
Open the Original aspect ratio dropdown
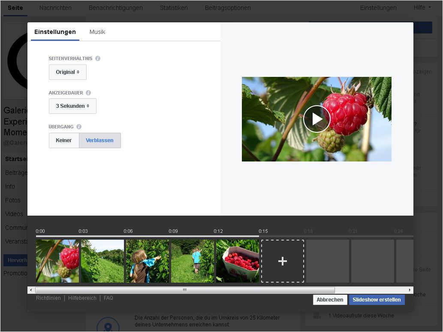tap(68, 72)
